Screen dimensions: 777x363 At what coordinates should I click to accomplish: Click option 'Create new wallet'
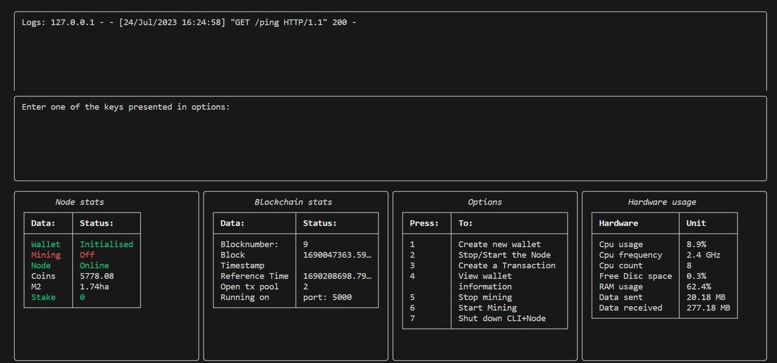click(x=499, y=244)
